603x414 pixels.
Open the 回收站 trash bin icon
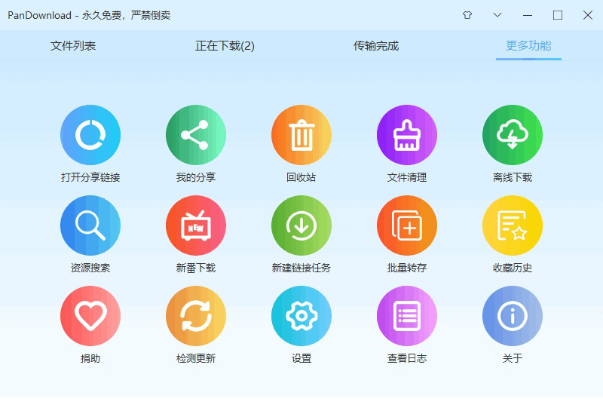(x=301, y=135)
